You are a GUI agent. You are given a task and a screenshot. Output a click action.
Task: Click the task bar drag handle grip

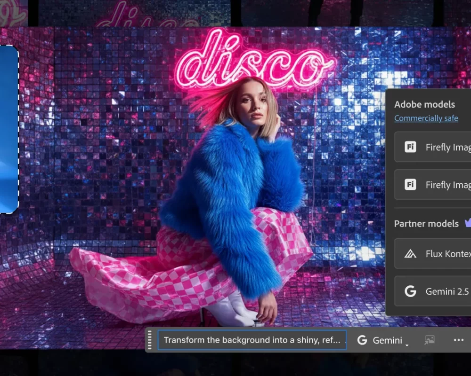pos(150,340)
